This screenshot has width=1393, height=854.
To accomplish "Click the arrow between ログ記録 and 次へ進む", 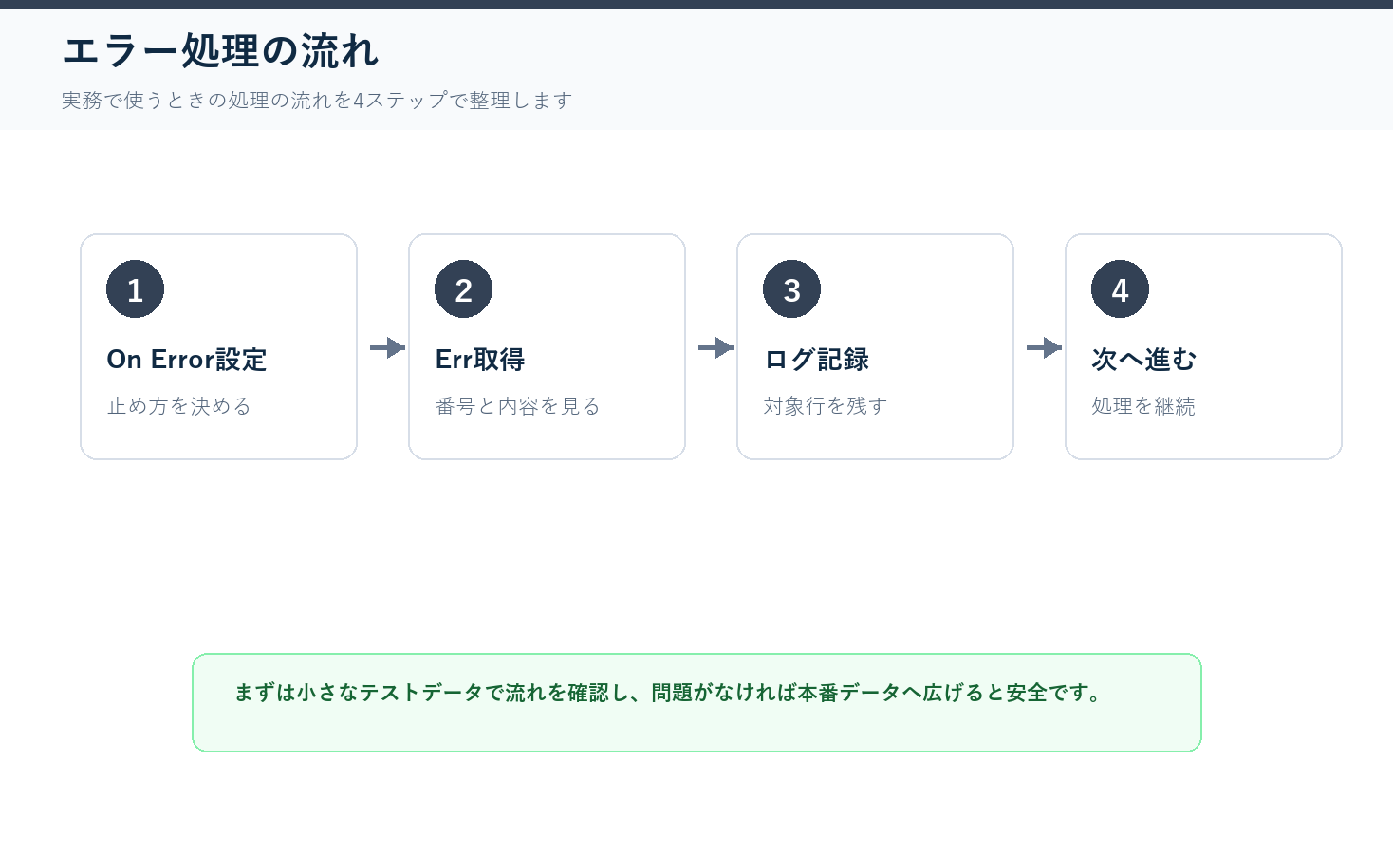I will click(x=1044, y=347).
